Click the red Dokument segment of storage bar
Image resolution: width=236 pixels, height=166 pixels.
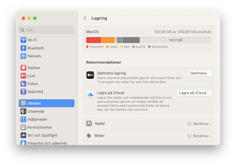coord(94,40)
